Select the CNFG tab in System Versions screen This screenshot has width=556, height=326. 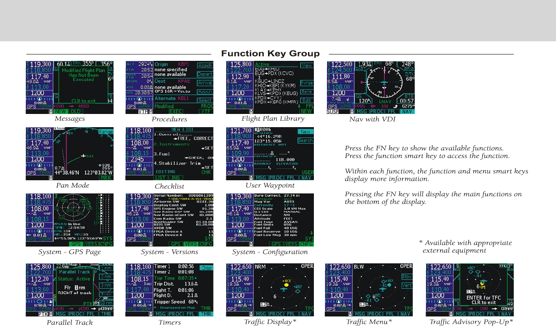[206, 244]
